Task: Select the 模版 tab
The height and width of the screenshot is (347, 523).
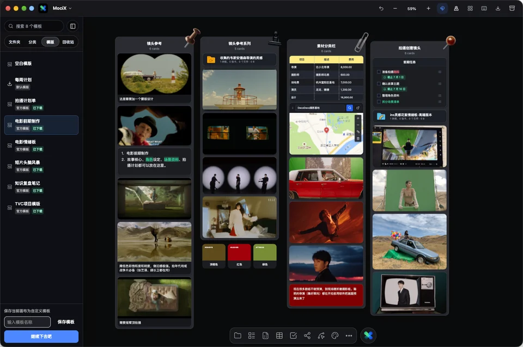Action: pyautogui.click(x=50, y=42)
